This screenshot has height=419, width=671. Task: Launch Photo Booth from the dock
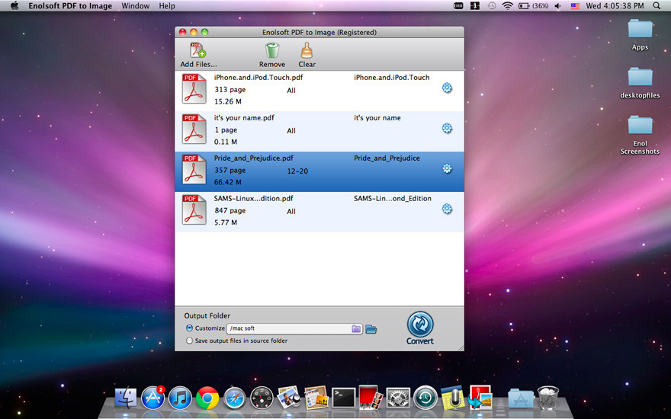click(371, 398)
